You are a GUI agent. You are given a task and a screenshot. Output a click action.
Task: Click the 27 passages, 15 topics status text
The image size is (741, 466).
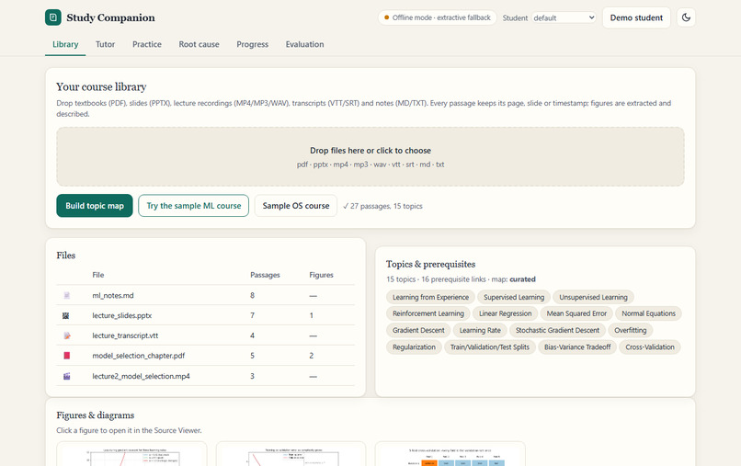point(382,206)
